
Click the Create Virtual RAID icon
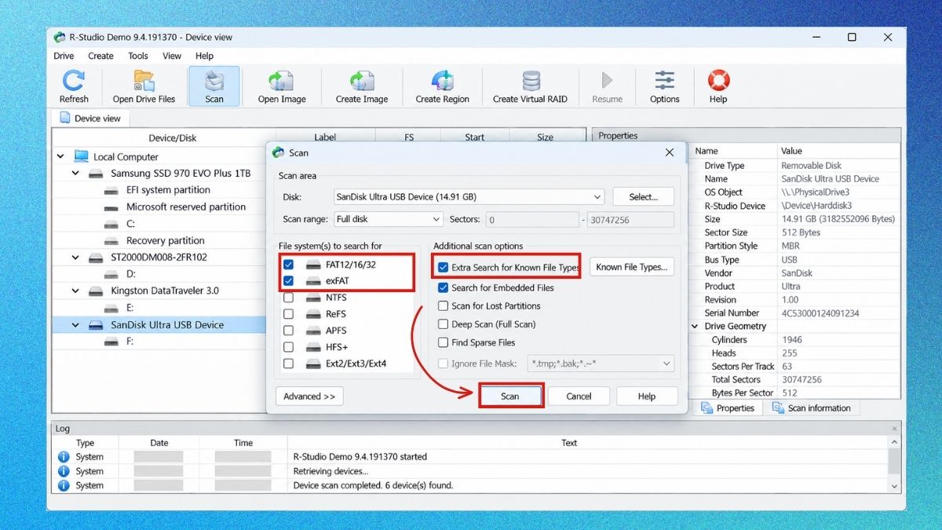531,81
